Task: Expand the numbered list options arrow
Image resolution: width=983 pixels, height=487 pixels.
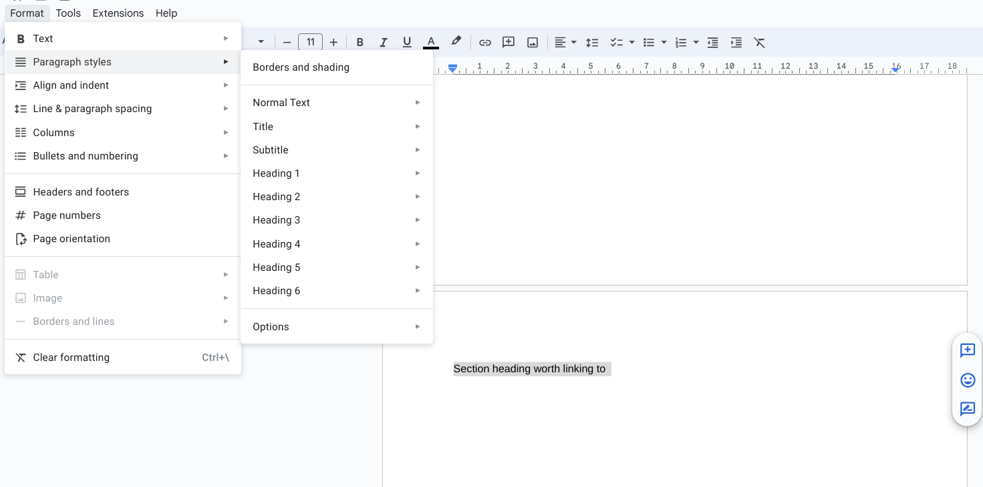Action: [696, 42]
